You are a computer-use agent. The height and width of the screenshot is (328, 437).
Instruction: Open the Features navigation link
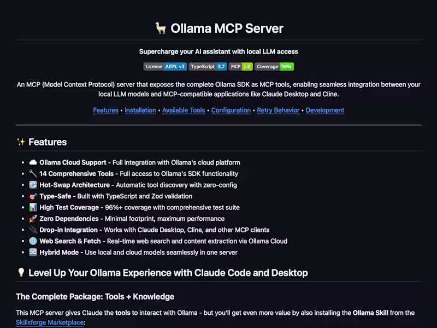tap(105, 110)
